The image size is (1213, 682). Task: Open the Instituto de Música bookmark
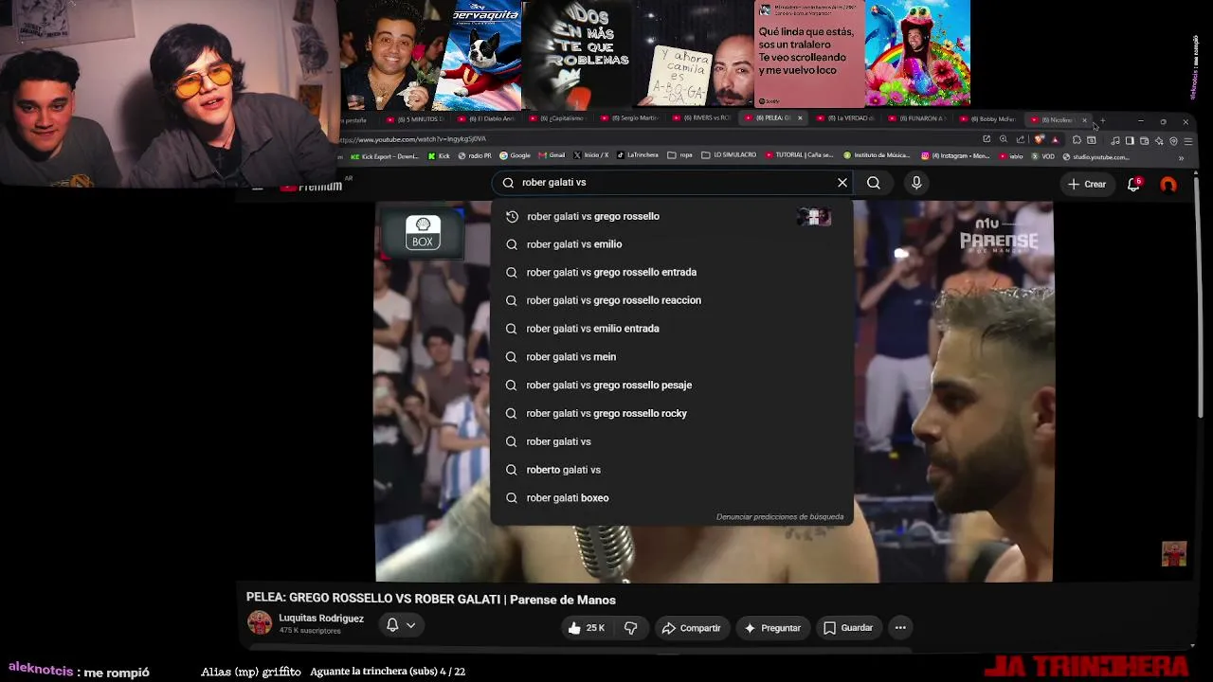(x=877, y=155)
